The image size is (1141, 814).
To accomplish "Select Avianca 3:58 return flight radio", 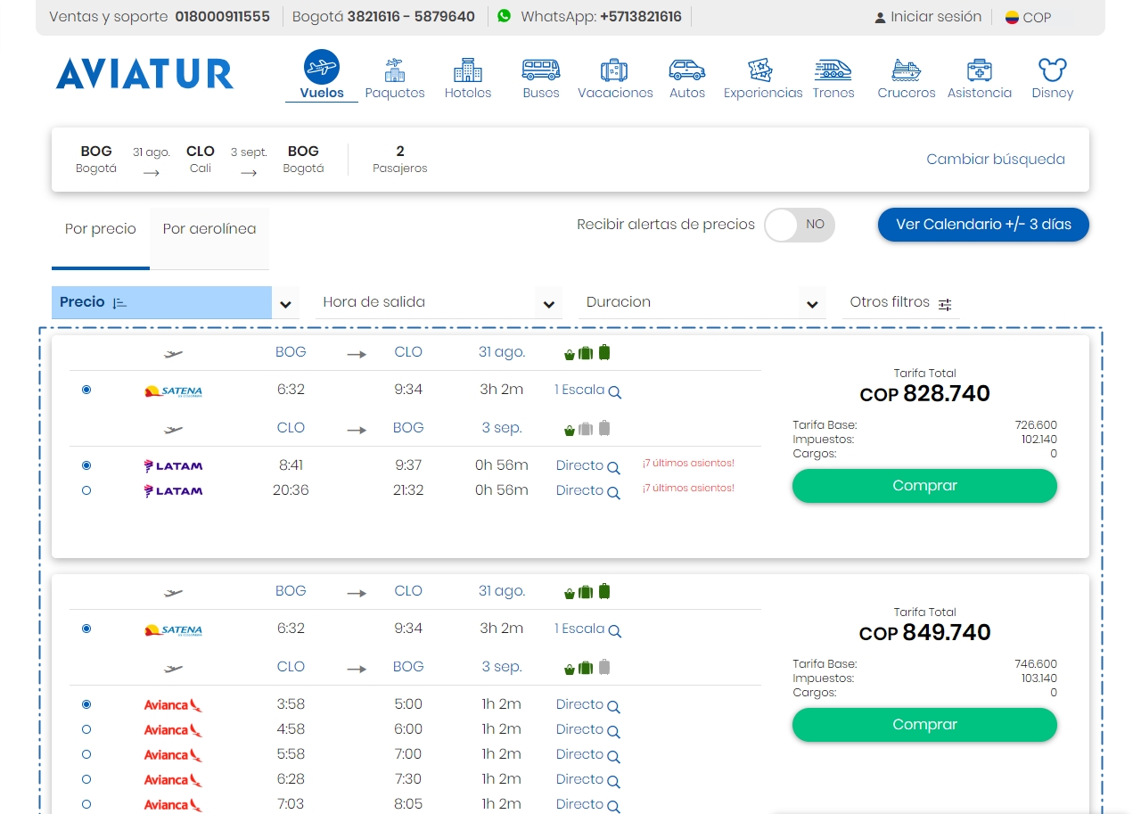I will pos(86,704).
